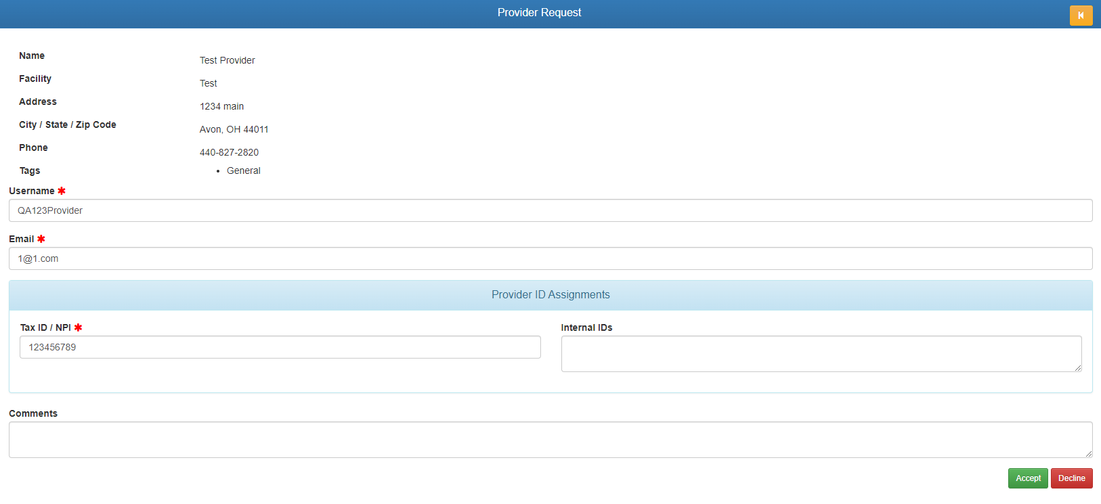Click the Provider Request title bar text
The image size is (1101, 504).
tap(539, 13)
